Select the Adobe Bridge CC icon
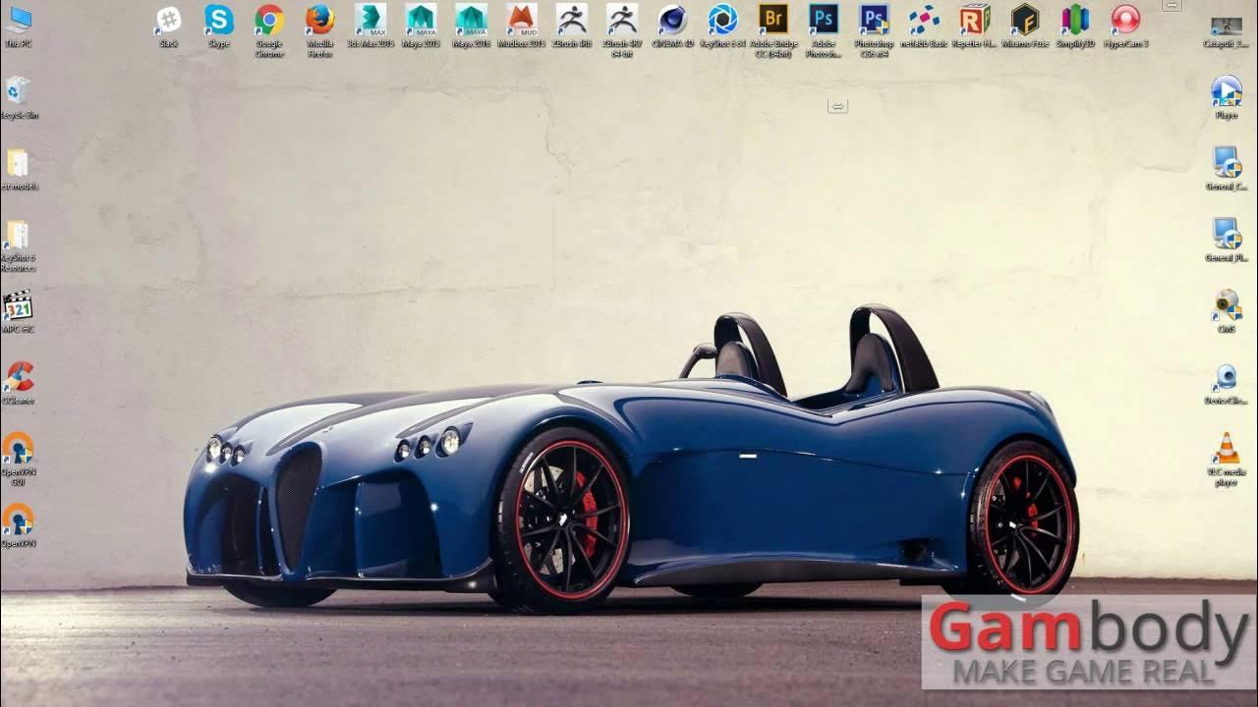Screen dimensions: 1258x707 pos(772,21)
